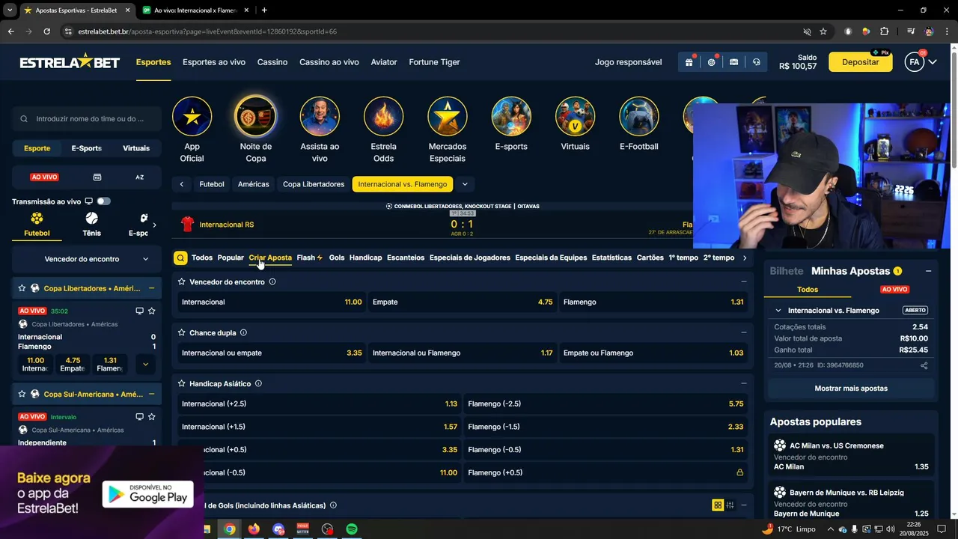Switch to the Criar Aposta tab

click(270, 258)
